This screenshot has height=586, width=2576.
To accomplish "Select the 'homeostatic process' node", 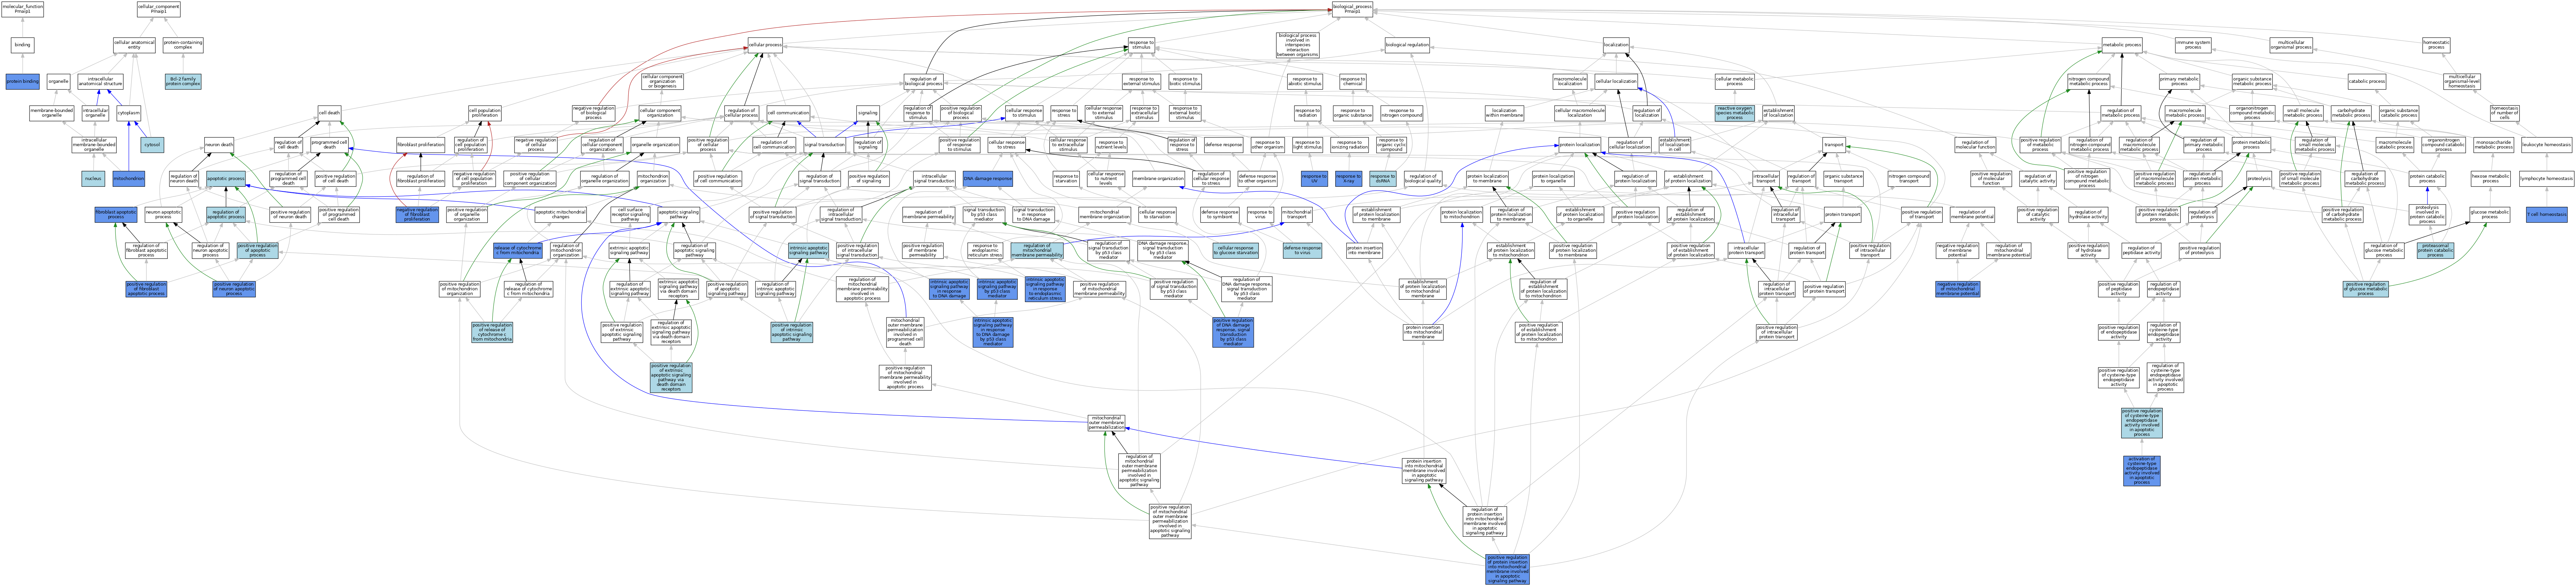I will click(2436, 45).
